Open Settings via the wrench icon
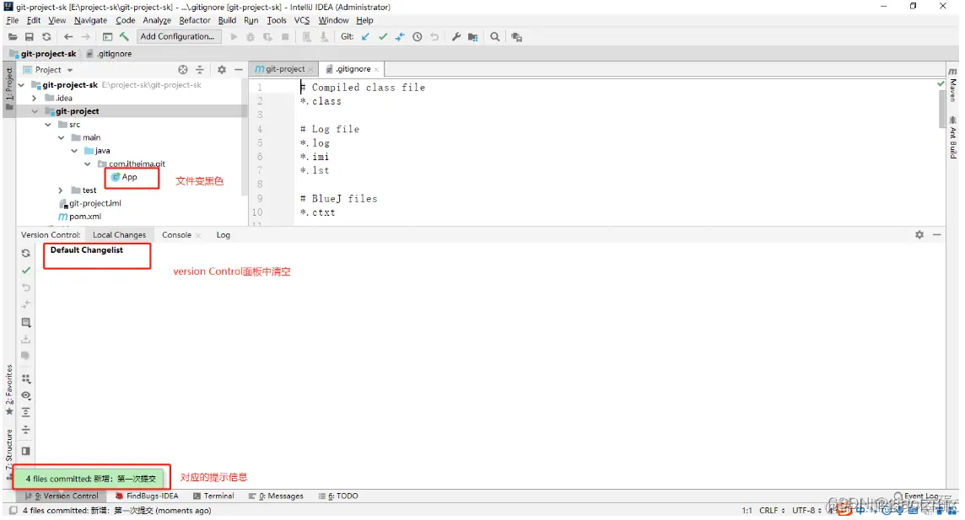 pyautogui.click(x=456, y=37)
